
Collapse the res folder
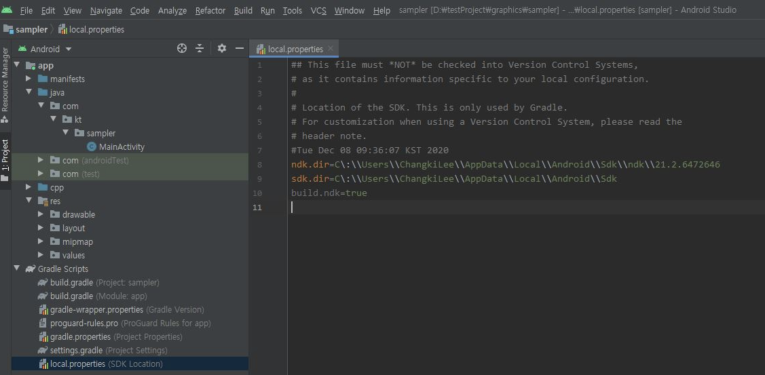click(x=29, y=201)
